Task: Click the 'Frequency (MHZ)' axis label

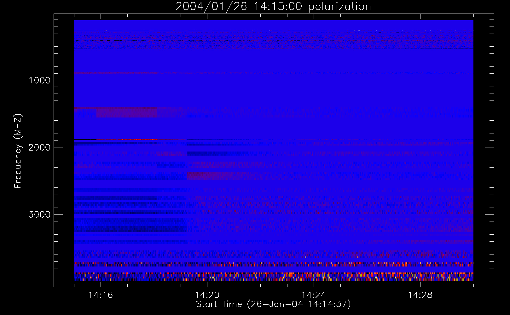Action: (18, 151)
